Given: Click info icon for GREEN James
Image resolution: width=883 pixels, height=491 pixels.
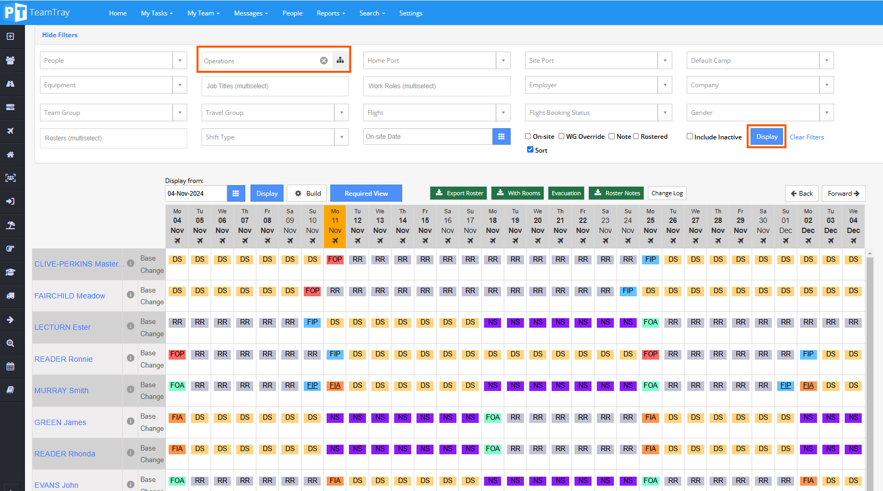Looking at the screenshot, I should coord(130,421).
